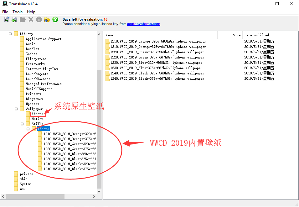Click tree pane horizontal scrollbar left arrow
This screenshot has height=207, width=299.
coord(3,197)
